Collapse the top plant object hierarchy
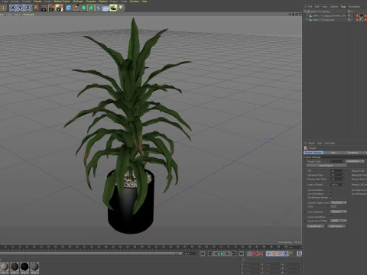The width and height of the screenshot is (367, 275). [304, 11]
